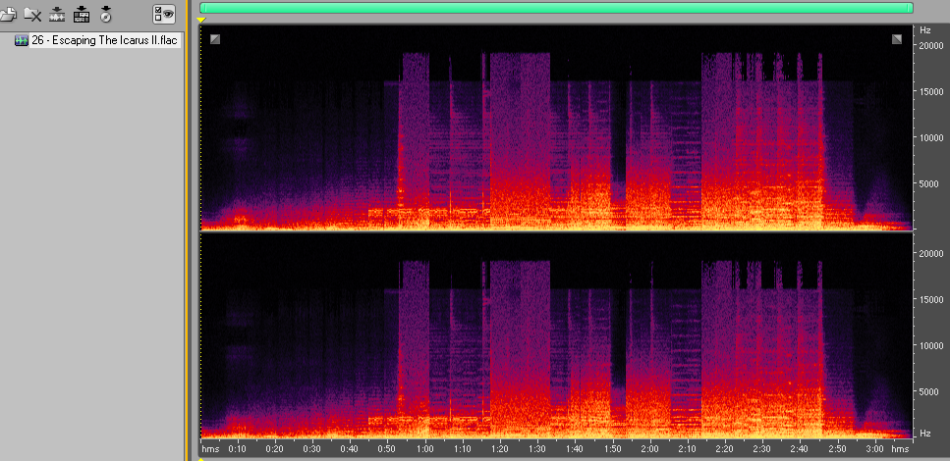
Task: Click the 0:50 mark on time ruler
Action: point(387,449)
